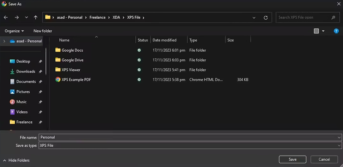Open address bar previous locations dropdown
Image resolution: width=343 pixels, height=167 pixels.
(254, 18)
